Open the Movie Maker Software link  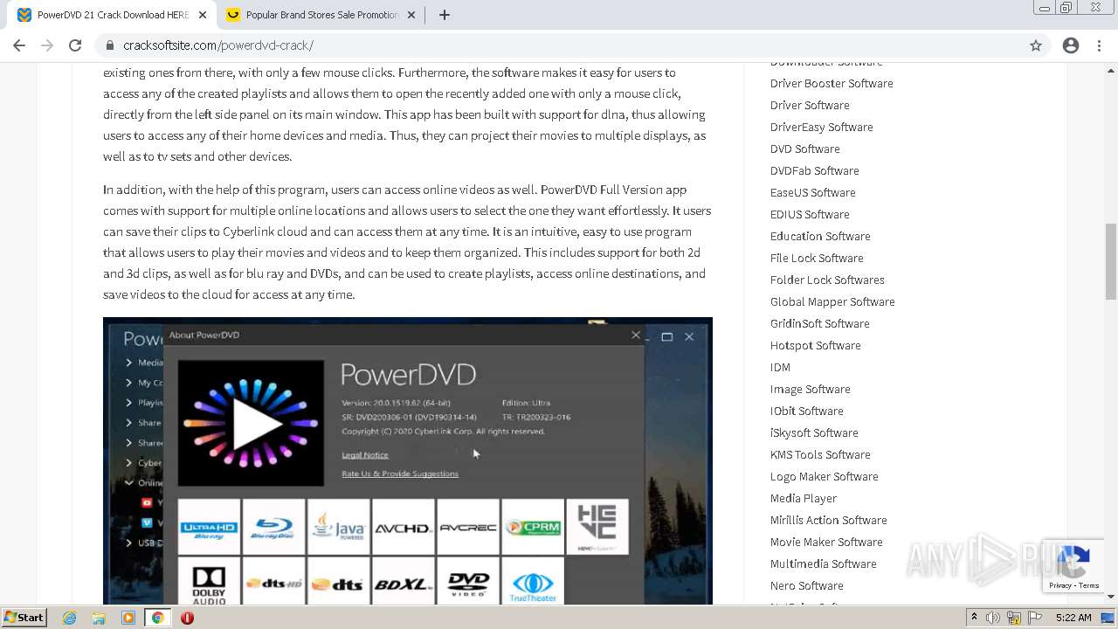click(x=826, y=542)
